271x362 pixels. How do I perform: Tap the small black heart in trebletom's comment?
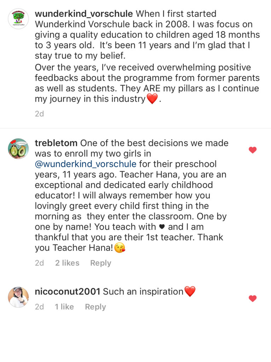pyautogui.click(x=162, y=227)
